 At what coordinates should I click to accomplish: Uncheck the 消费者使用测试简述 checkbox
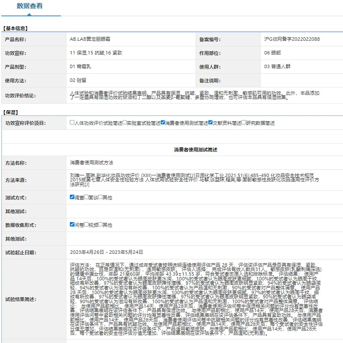click(163, 123)
